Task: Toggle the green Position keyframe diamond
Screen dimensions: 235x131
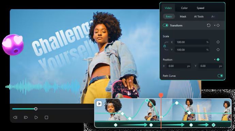Action: coord(218,60)
